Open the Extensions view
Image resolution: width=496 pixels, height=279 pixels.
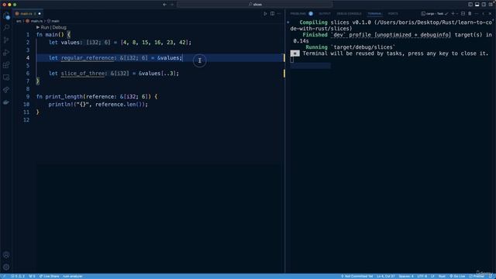coord(6,65)
